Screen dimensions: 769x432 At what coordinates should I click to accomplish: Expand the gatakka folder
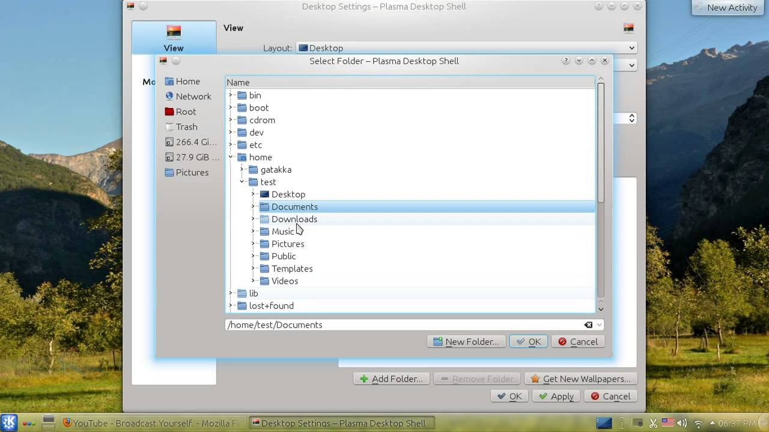pyautogui.click(x=242, y=170)
